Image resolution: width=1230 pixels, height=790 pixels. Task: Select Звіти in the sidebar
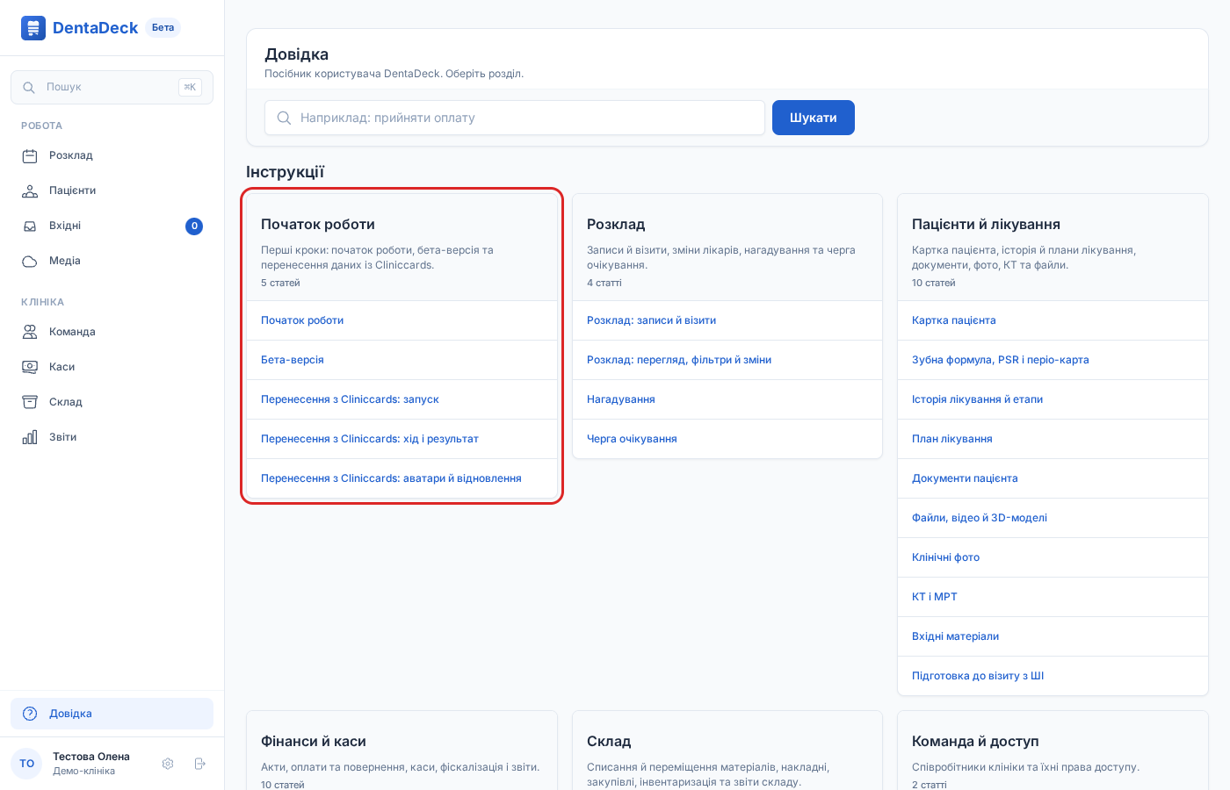pyautogui.click(x=112, y=437)
